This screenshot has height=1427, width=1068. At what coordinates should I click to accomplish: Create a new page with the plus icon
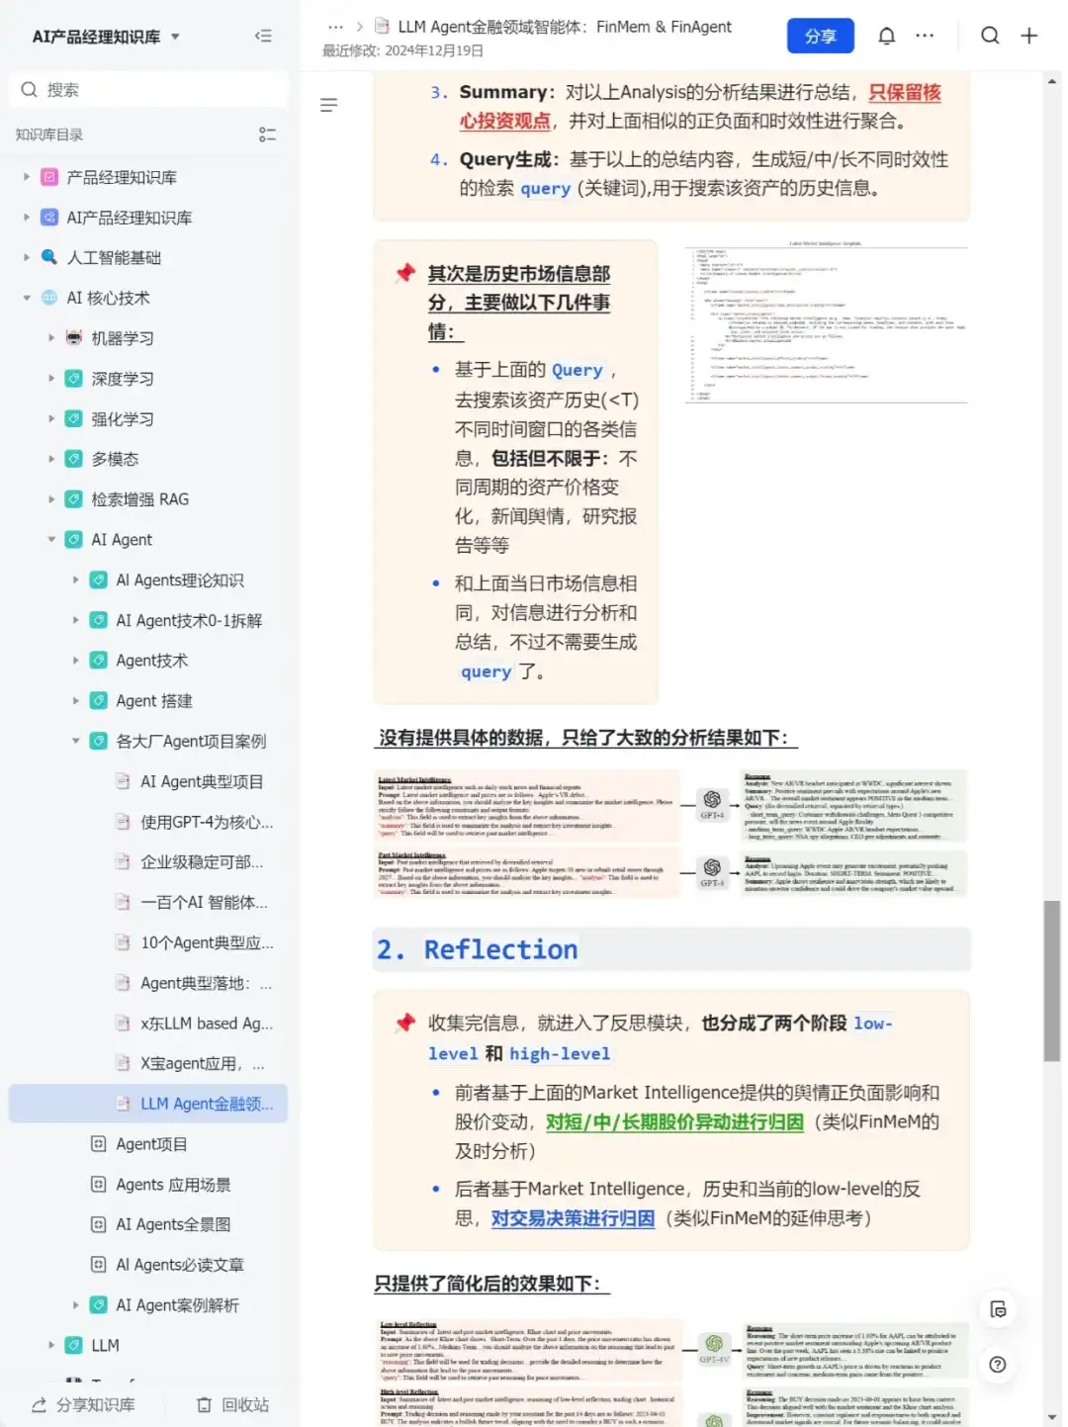click(x=1028, y=36)
